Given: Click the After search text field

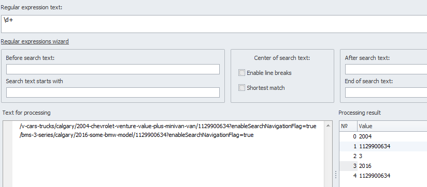Looking at the screenshot, I should 386,69.
